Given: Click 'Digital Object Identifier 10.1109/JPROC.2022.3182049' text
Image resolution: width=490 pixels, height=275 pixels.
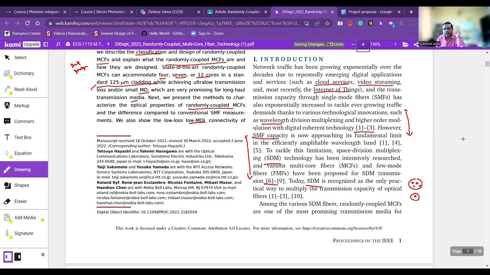Looking at the screenshot, I should (x=147, y=212).
